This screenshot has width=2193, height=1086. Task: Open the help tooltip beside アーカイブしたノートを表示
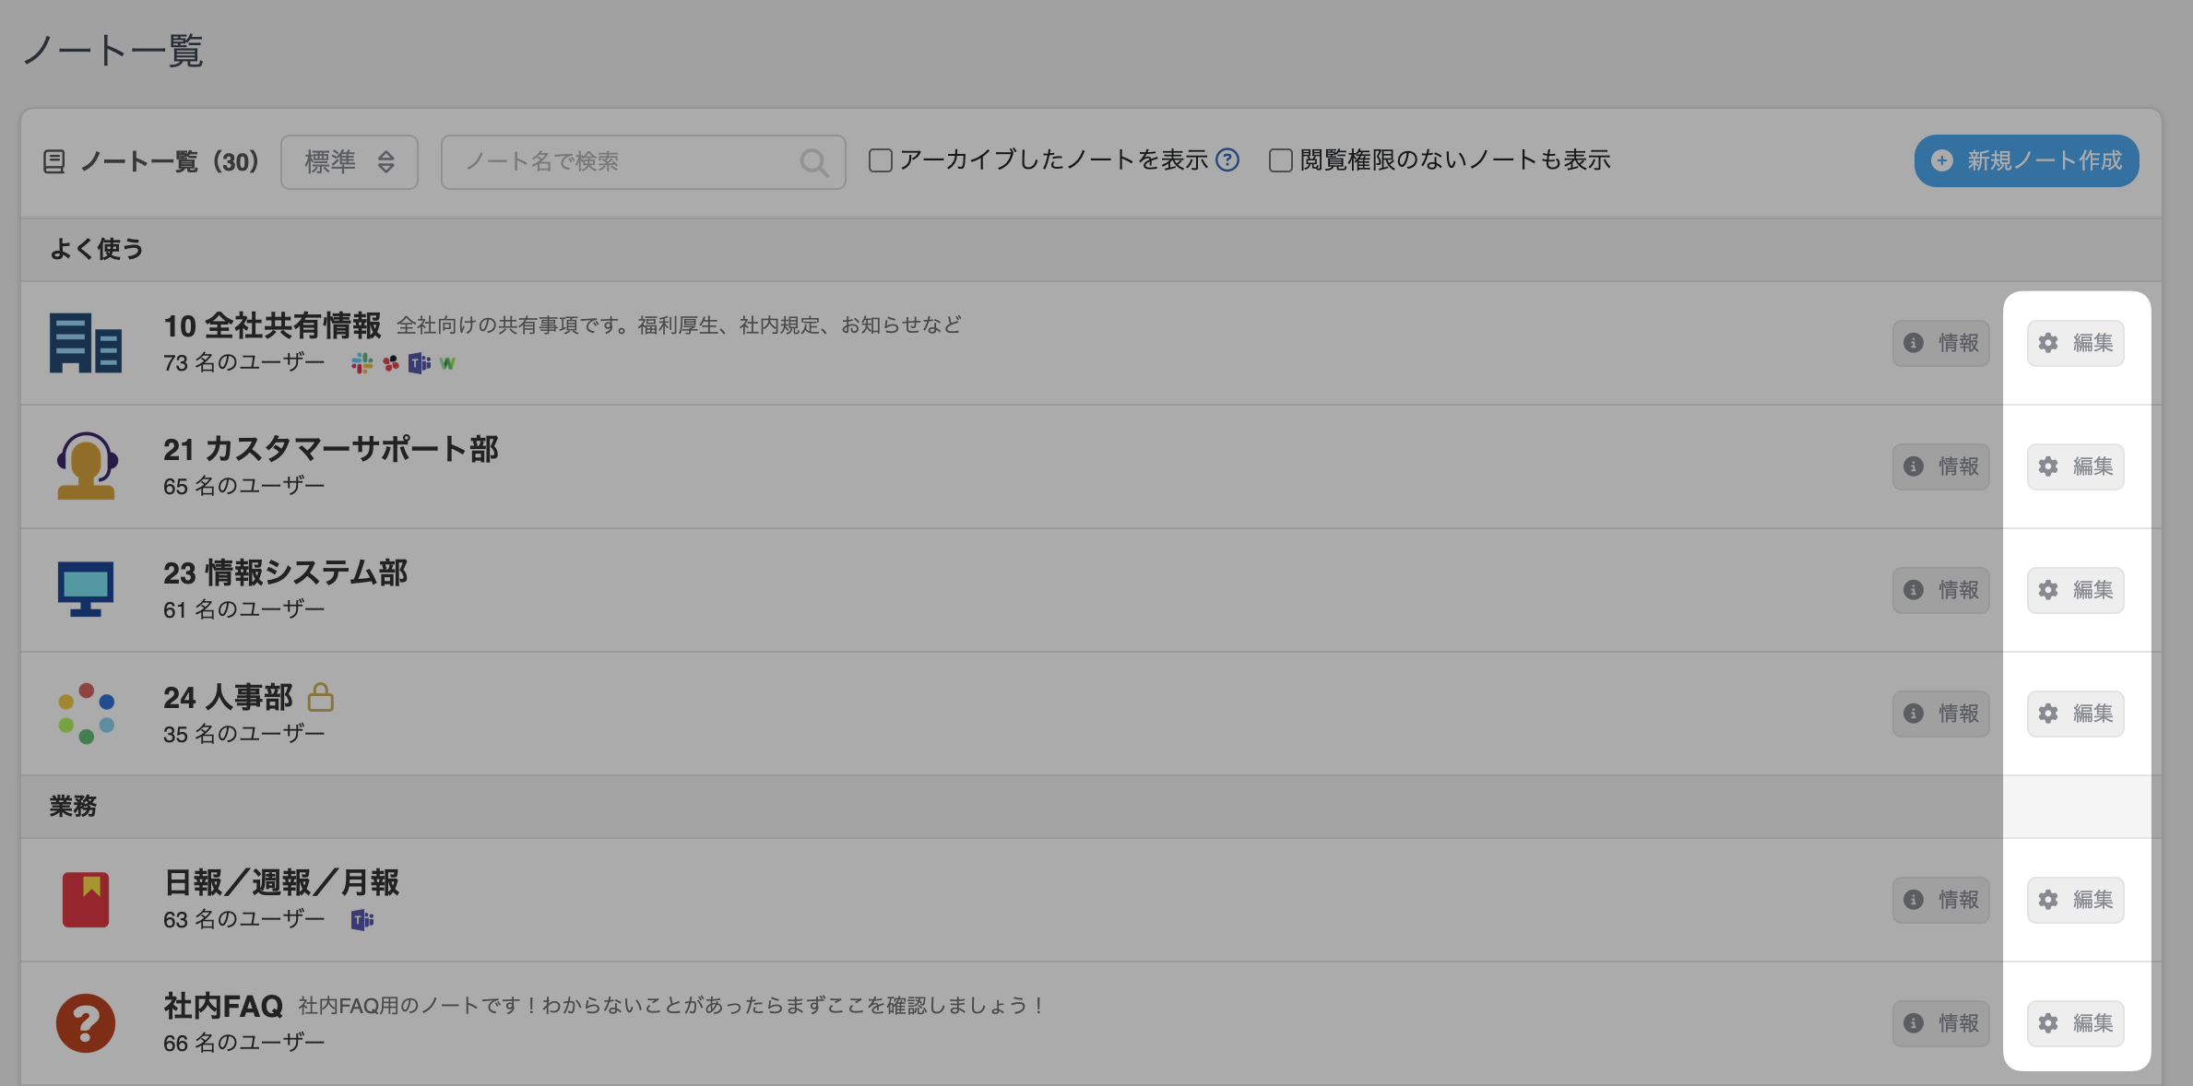[x=1227, y=160]
